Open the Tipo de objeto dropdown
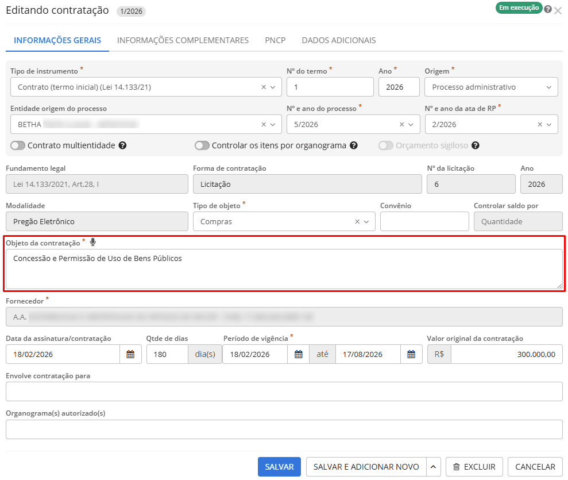Viewport: 568px width, 480px height. [367, 222]
